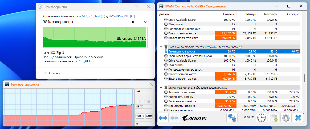Screen dimensions: 310x129
Task: Open the M570Pro_2TB (G:) destination link
Action: click(x=123, y=17)
